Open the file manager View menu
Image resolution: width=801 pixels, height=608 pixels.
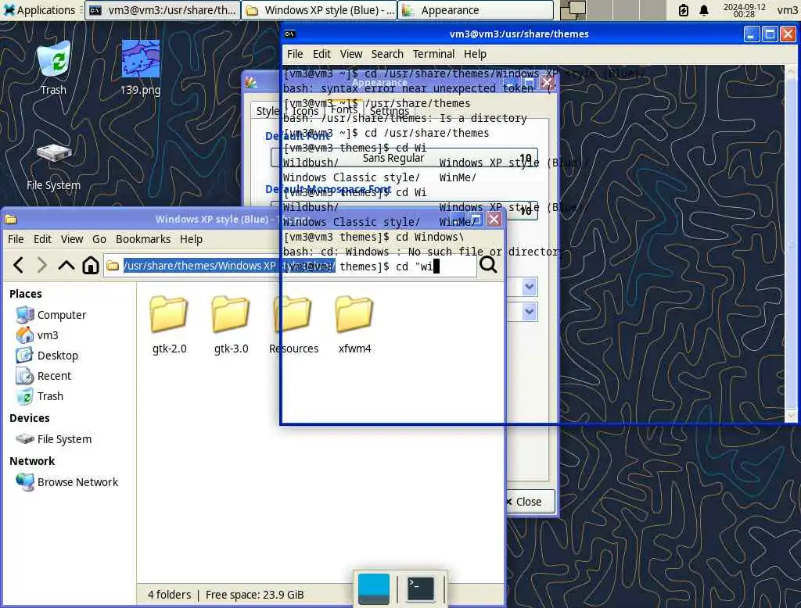[72, 239]
